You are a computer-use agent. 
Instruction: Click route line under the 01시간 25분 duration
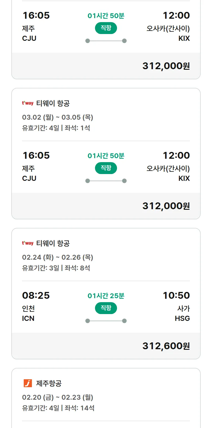106,321
